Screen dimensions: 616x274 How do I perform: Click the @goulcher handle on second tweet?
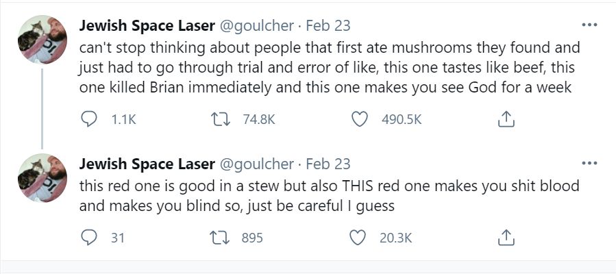click(x=256, y=164)
